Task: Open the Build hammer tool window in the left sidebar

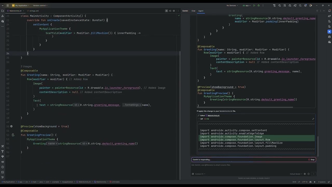Action: [x=3, y=151]
